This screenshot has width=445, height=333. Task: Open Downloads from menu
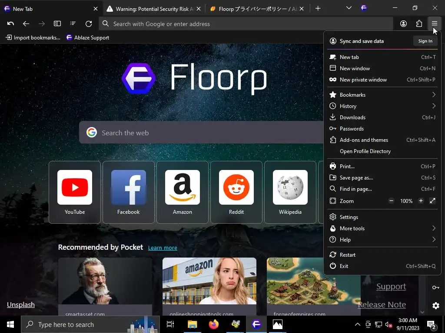[x=382, y=117]
